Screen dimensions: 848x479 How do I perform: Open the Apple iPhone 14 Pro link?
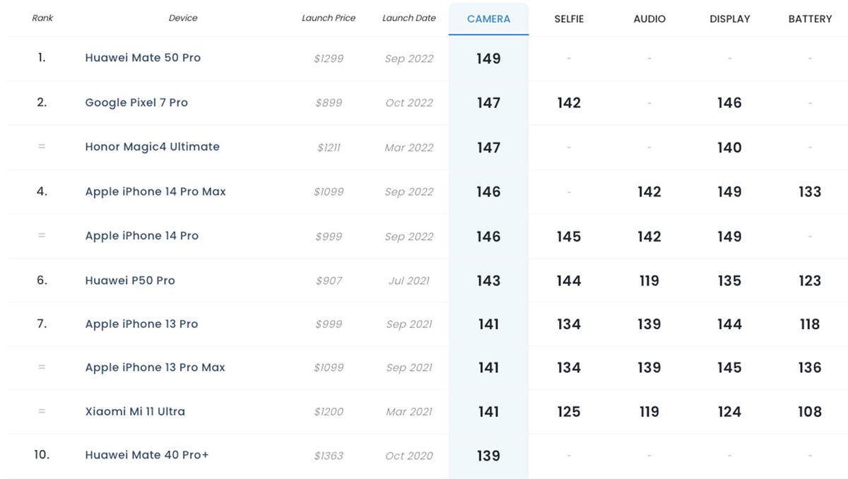pyautogui.click(x=141, y=236)
